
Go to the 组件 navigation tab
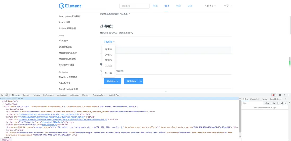point(167,6)
